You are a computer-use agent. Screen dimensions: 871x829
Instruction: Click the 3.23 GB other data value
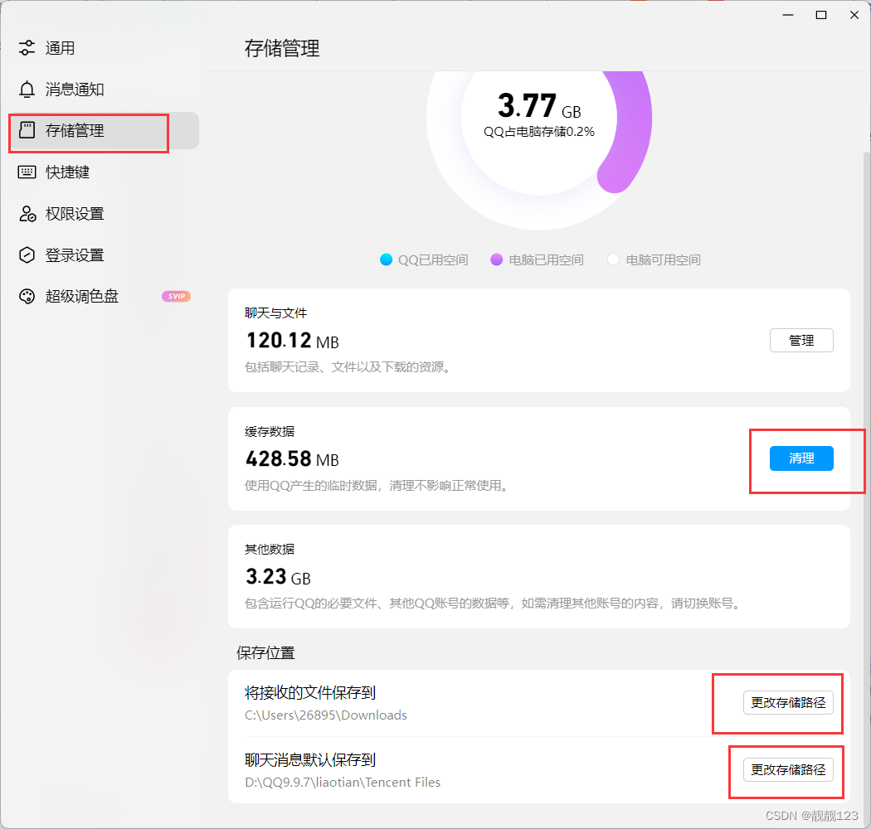pos(278,577)
